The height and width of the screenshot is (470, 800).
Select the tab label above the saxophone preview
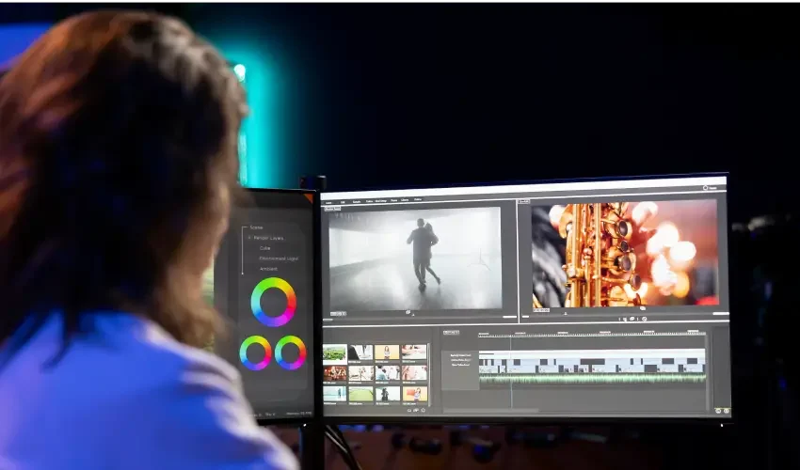tap(524, 202)
